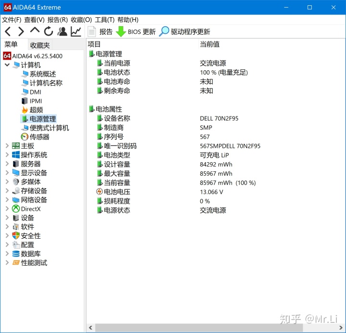Select AIDA64 v6.25.5400 root item
Viewport: 346px width, 333px height.
point(33,56)
